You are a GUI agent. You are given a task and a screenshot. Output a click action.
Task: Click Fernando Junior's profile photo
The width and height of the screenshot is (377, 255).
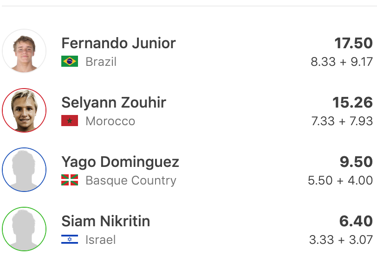click(x=24, y=51)
